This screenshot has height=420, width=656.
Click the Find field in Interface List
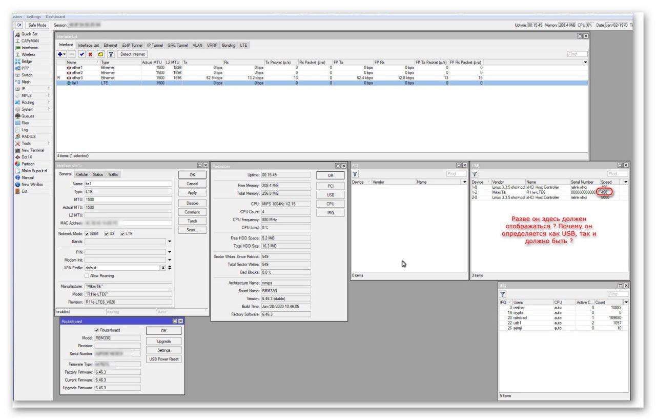[577, 54]
